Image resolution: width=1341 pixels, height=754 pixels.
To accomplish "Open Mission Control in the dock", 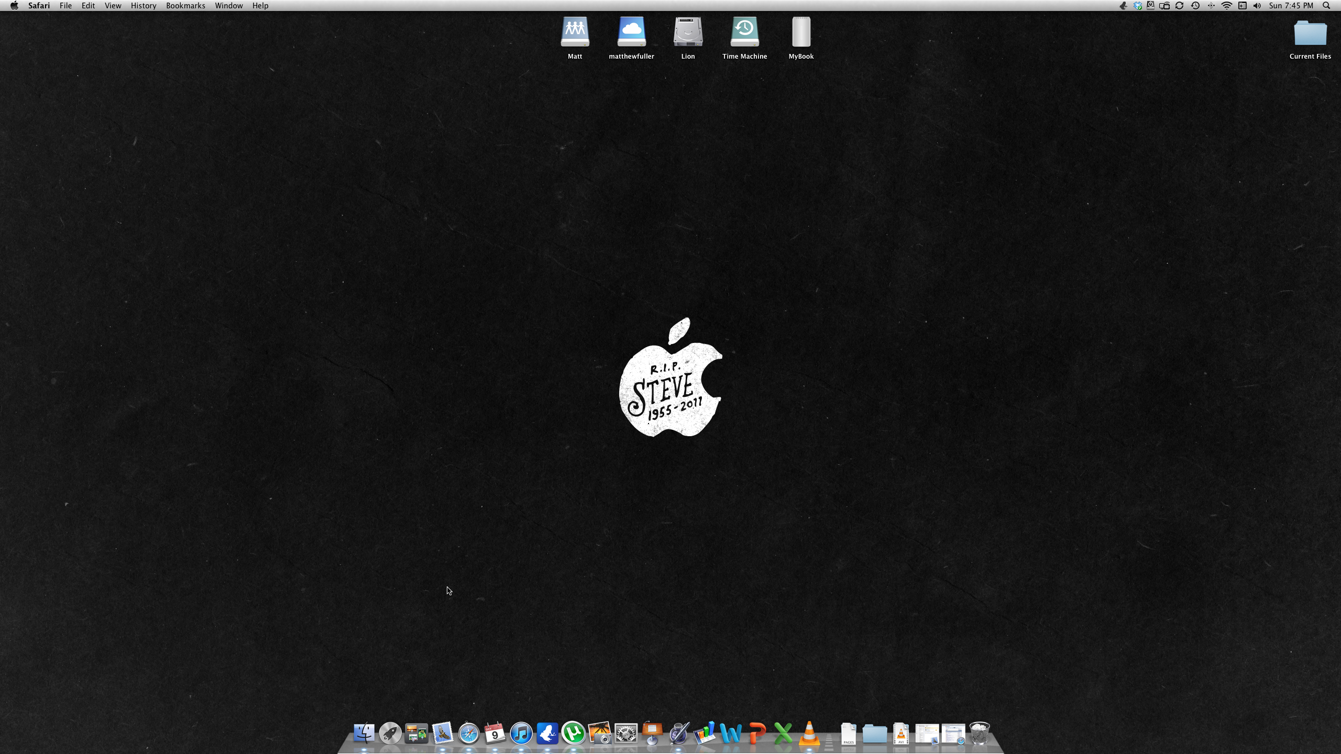I will point(416,733).
